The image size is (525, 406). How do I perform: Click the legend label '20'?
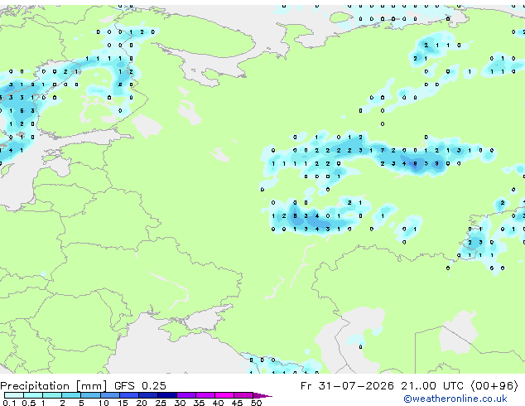(142, 403)
